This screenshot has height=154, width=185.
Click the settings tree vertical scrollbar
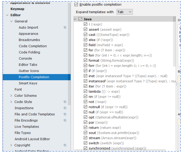tap(69, 54)
